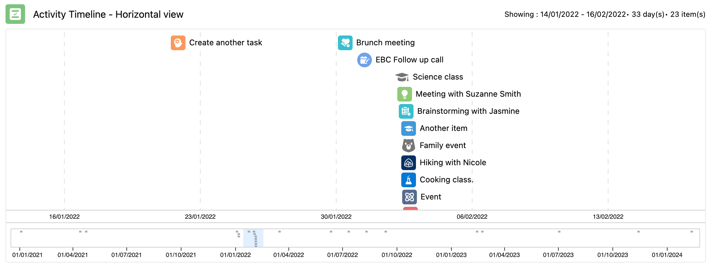Click the Science class graduation cap icon

pos(402,77)
